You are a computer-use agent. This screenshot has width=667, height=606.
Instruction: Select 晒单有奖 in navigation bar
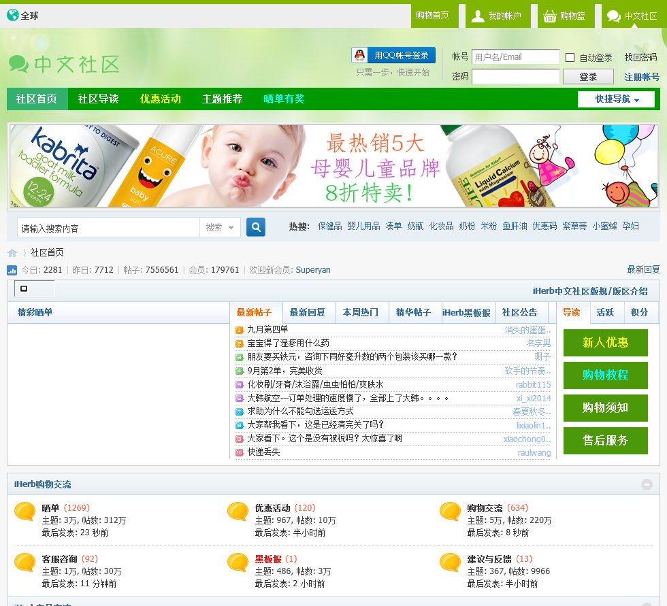284,99
